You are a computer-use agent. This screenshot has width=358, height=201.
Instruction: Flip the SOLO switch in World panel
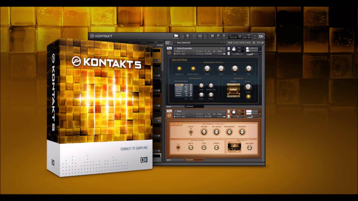(x=191, y=132)
